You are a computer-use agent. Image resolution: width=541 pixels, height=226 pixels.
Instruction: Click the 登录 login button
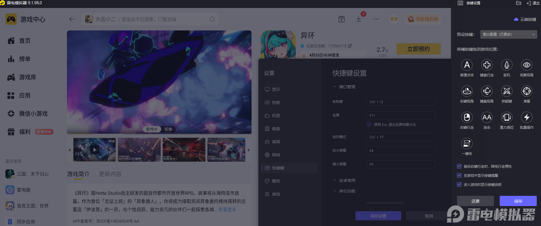394,19
